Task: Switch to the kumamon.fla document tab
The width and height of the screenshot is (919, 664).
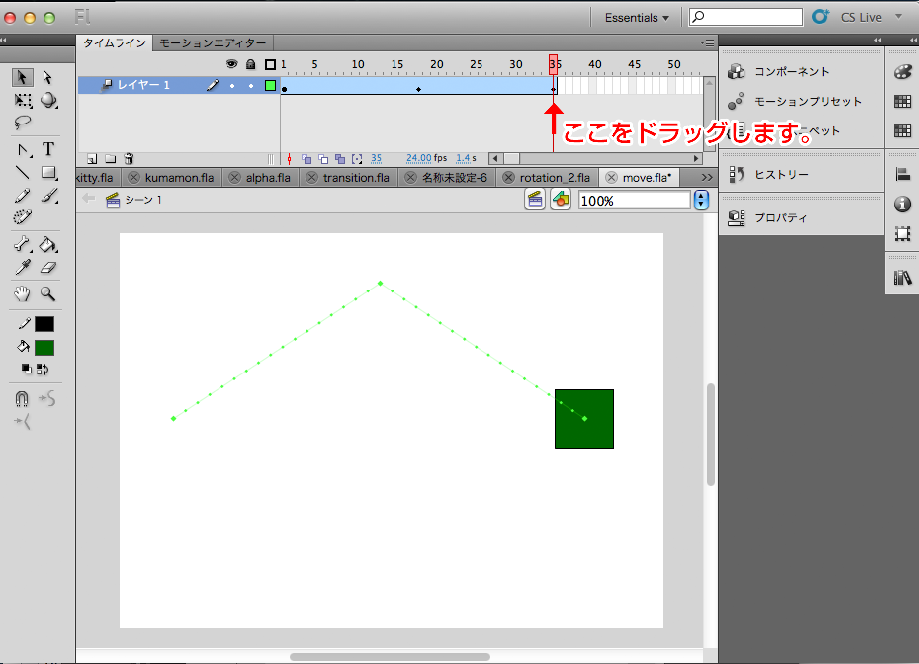Action: coord(179,178)
